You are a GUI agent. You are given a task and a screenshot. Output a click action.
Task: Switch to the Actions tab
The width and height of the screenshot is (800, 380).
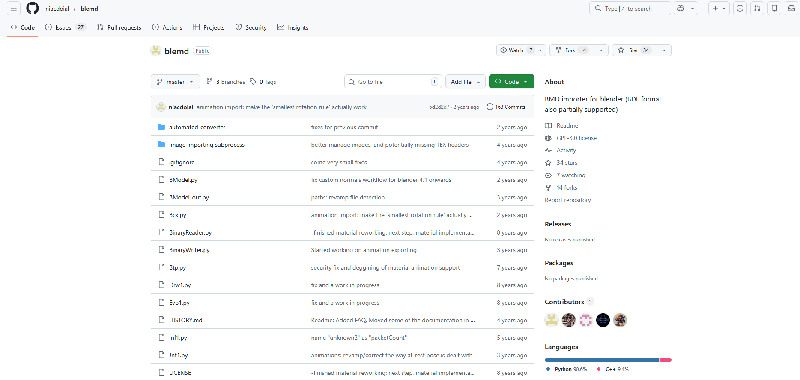click(167, 27)
